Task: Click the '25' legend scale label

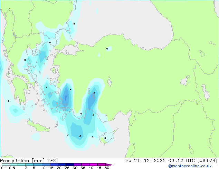Action: coord(67,168)
